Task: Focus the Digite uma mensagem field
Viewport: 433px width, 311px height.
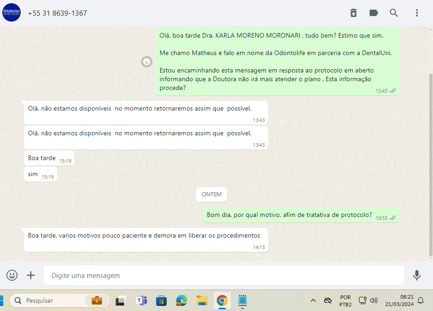Action: coord(224,276)
